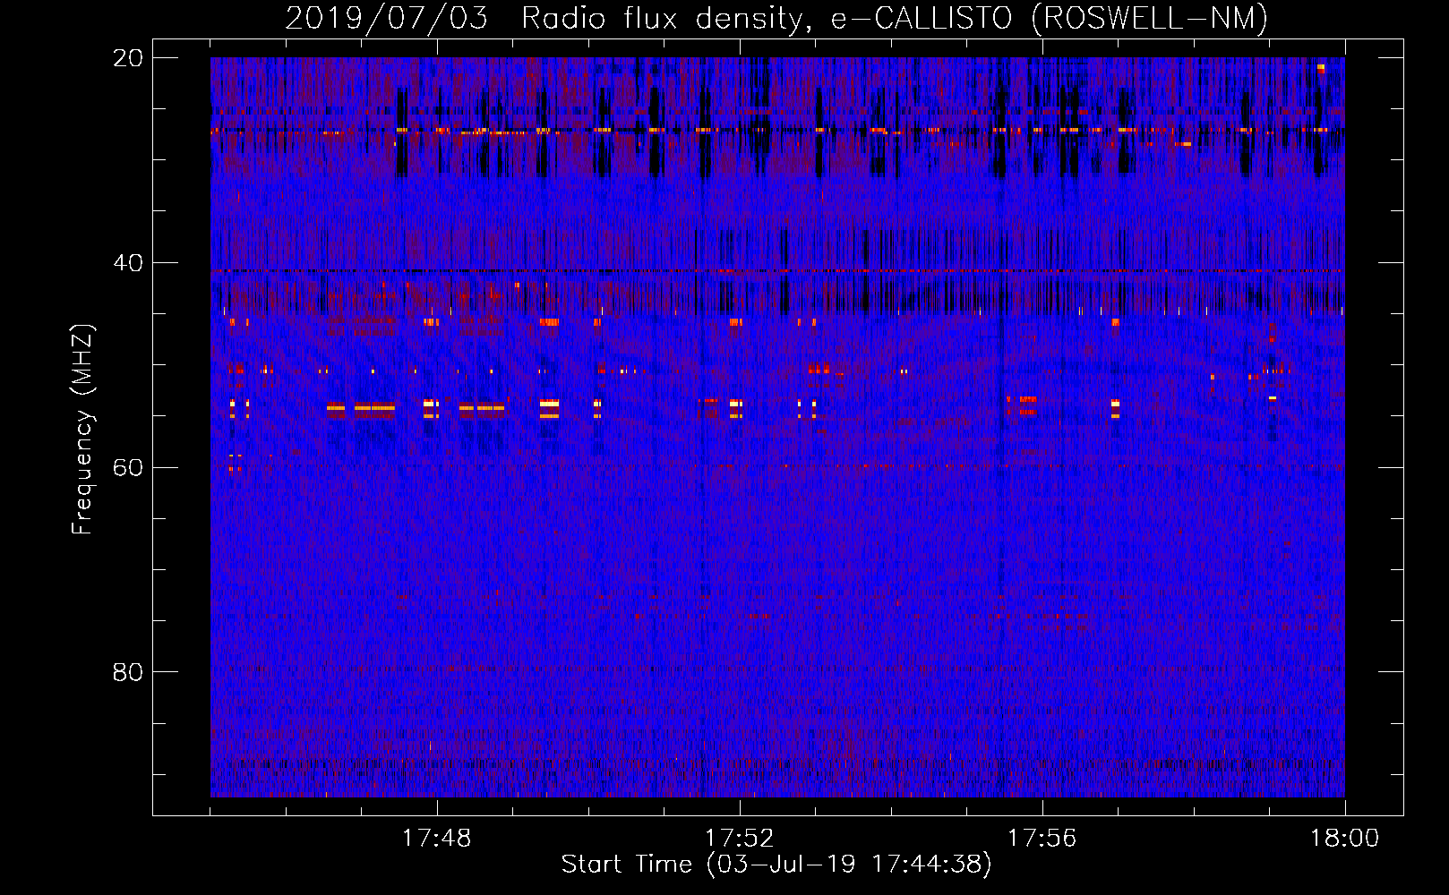Viewport: 1449px width, 895px height.
Task: Click the 17:48 time tick label
Action: 437,838
